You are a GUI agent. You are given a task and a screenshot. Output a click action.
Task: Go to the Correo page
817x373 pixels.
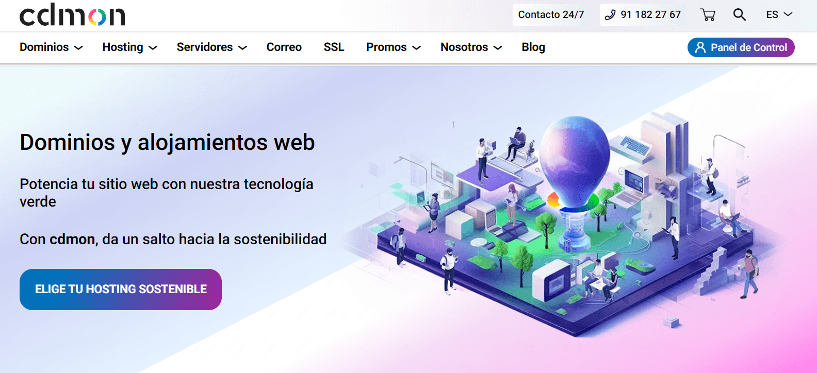pyautogui.click(x=284, y=47)
